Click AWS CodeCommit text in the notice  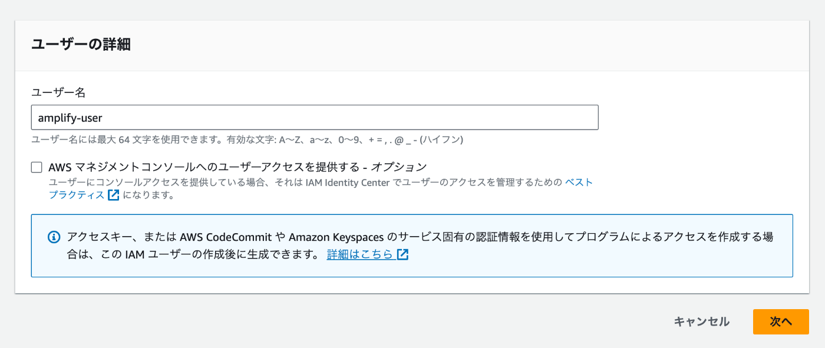coord(226,237)
